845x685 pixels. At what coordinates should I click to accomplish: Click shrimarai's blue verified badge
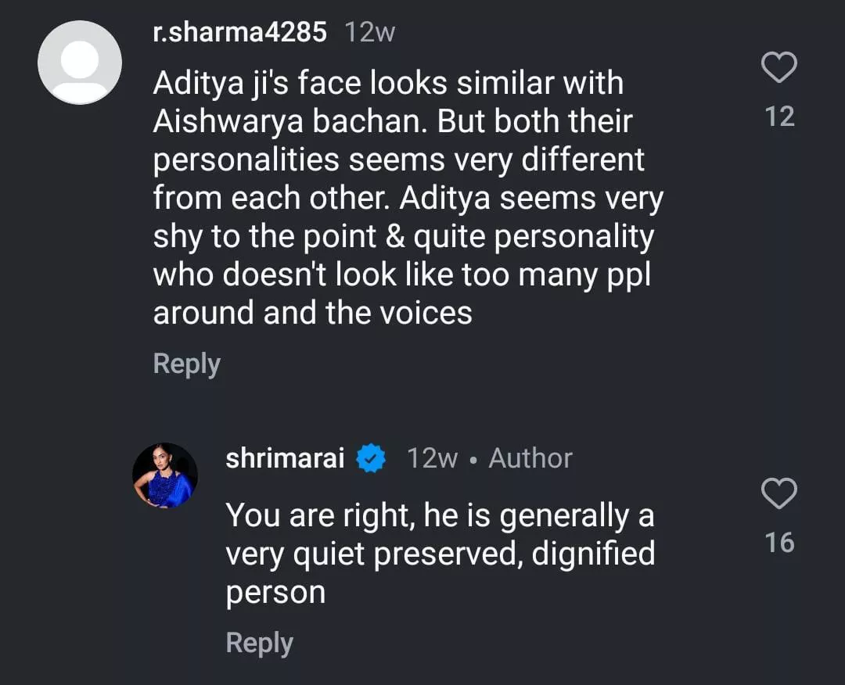(371, 458)
